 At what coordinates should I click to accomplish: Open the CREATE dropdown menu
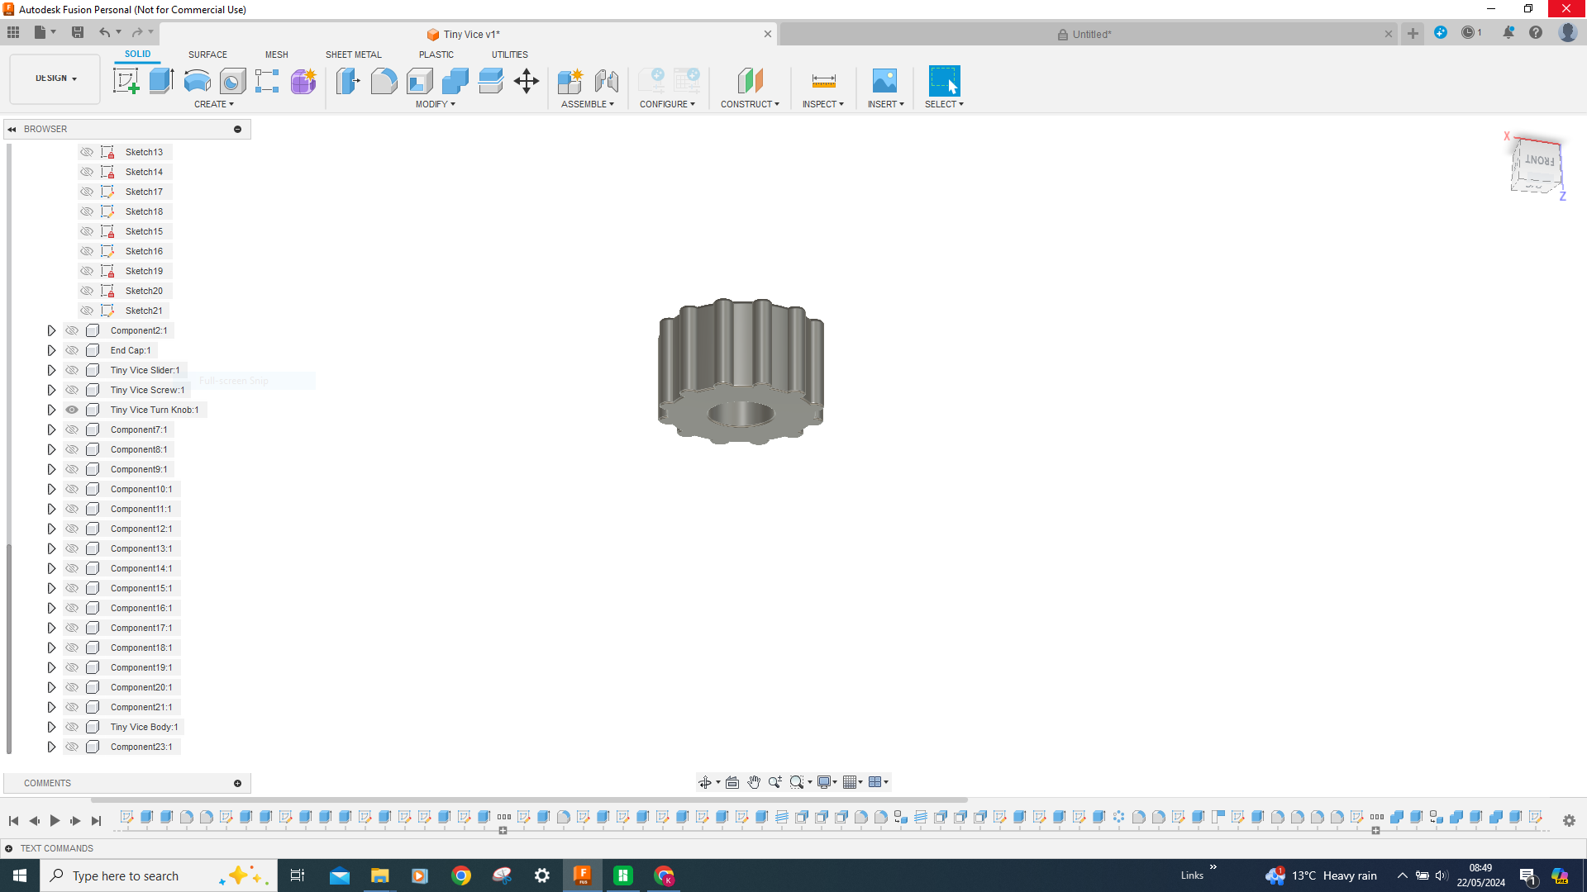tap(214, 104)
